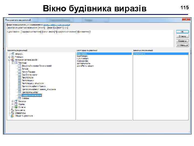Click the Интернет-аптека.accdb database icon
Image resolution: width=194 pixels, height=146 pixels.
[x=12, y=60]
